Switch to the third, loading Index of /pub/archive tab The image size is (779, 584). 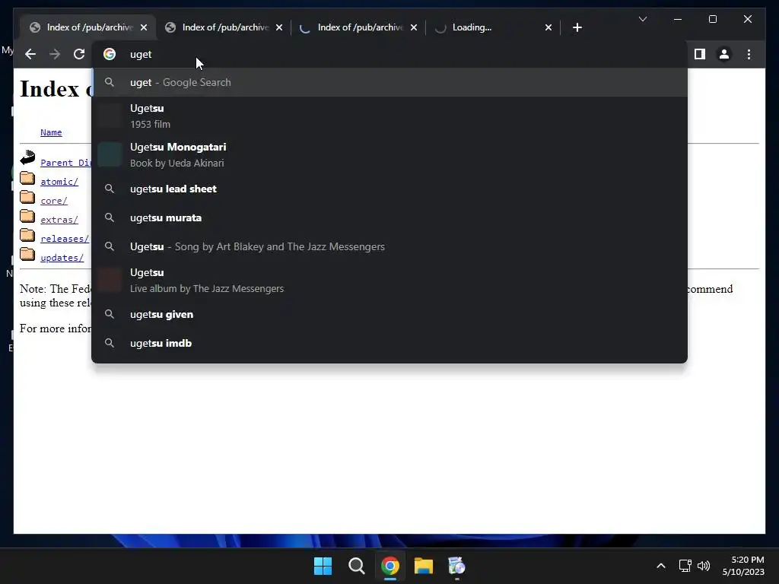click(359, 27)
